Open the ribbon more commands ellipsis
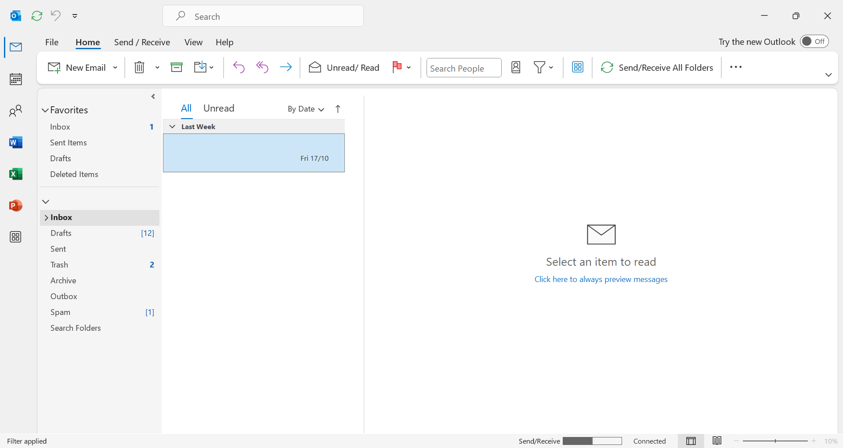The image size is (843, 448). coord(736,67)
